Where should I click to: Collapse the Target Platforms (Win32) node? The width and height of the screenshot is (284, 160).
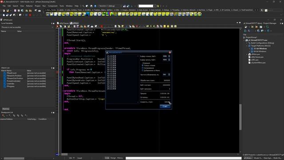click(247, 46)
